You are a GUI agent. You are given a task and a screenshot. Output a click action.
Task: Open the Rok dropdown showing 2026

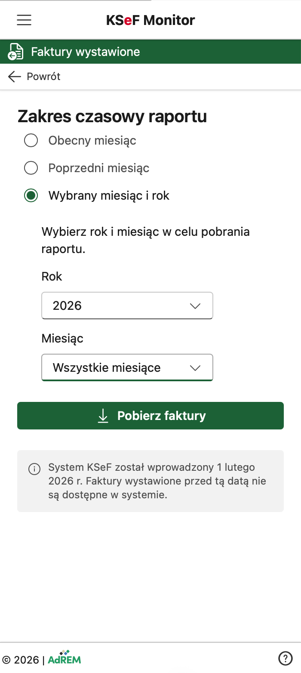click(127, 306)
